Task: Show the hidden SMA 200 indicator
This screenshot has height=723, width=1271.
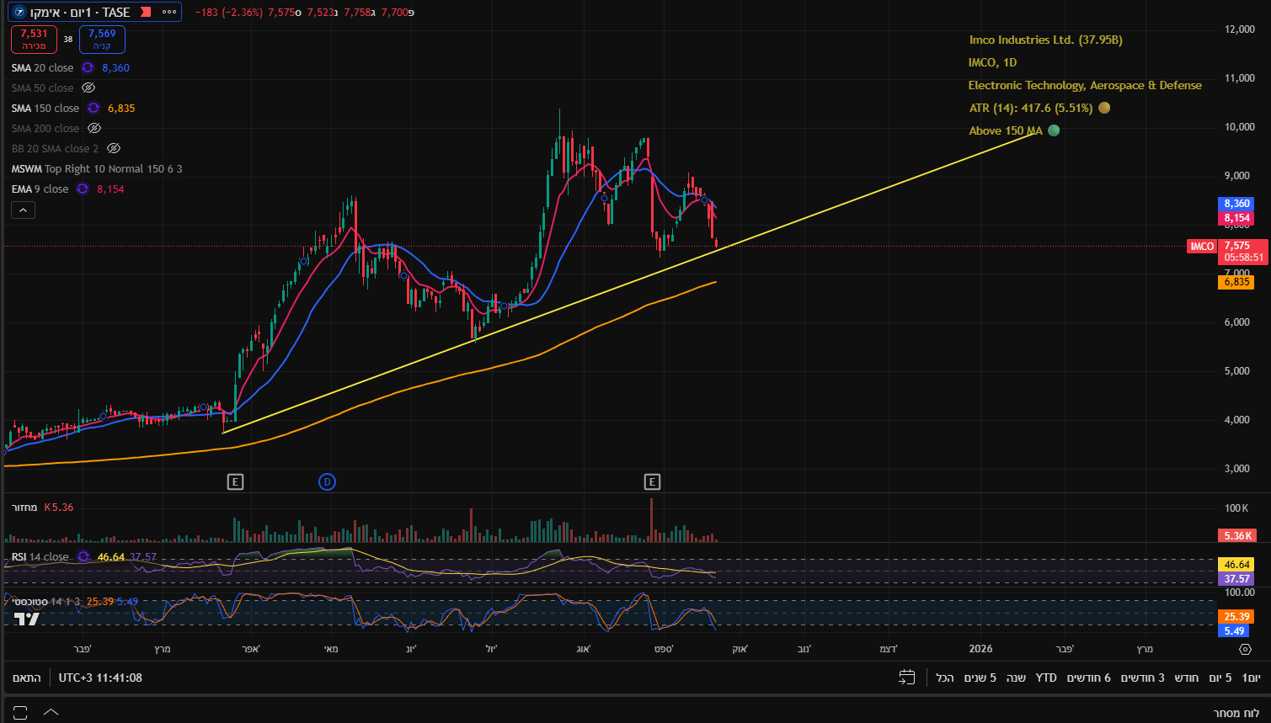Action: point(94,129)
